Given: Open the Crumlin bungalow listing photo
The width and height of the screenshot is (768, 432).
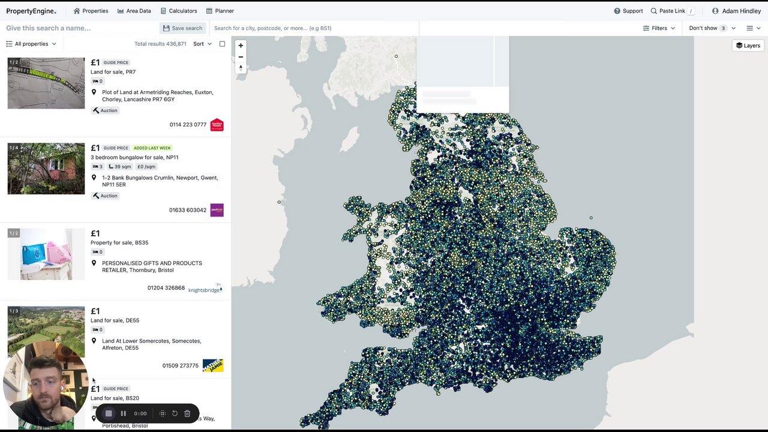Looking at the screenshot, I should [46, 169].
